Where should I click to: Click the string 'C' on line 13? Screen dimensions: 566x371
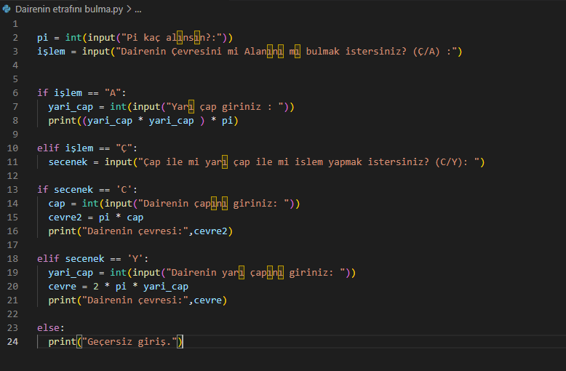[124, 189]
